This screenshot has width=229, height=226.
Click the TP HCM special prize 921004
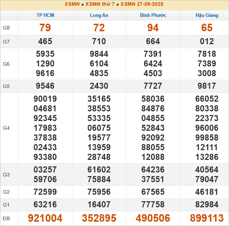[45, 218]
